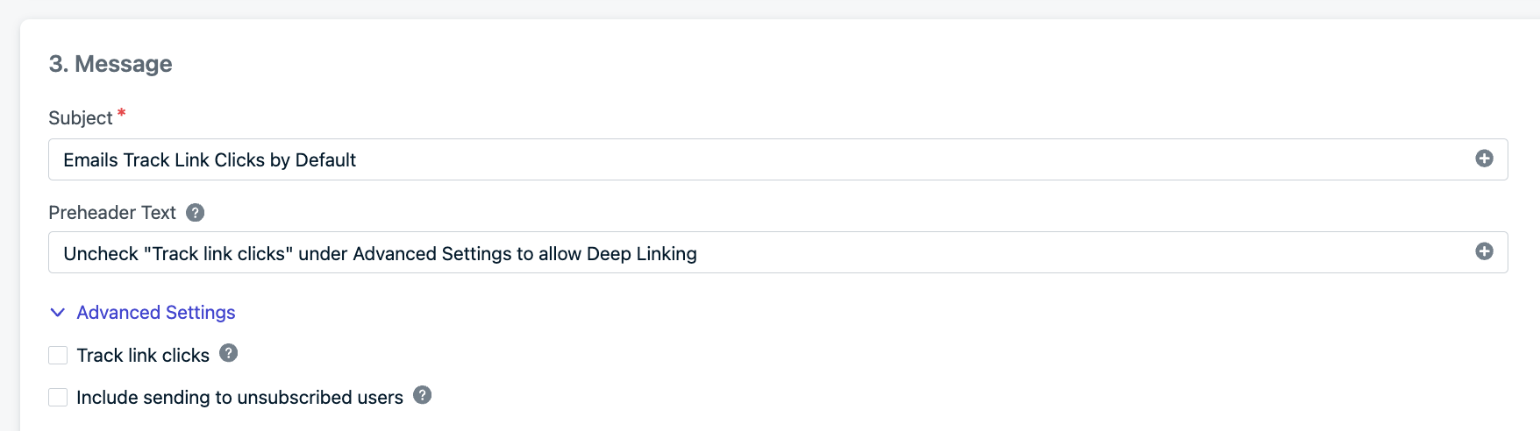This screenshot has height=431, width=1540.
Task: Click the "Track link clicks" label text
Action: [143, 356]
